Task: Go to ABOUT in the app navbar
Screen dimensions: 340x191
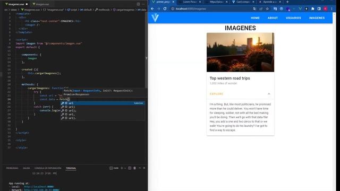Action: [x=273, y=18]
